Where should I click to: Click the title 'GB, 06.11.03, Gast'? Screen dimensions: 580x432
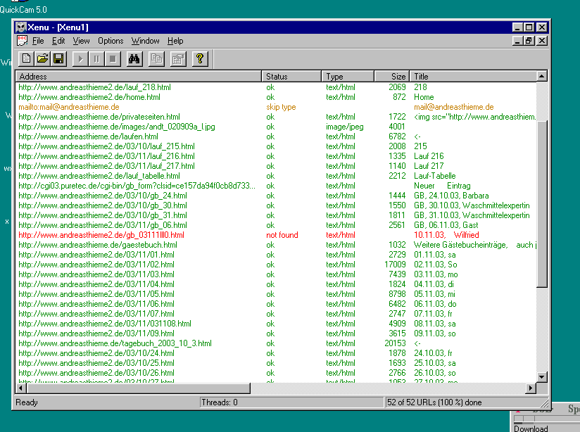446,225
